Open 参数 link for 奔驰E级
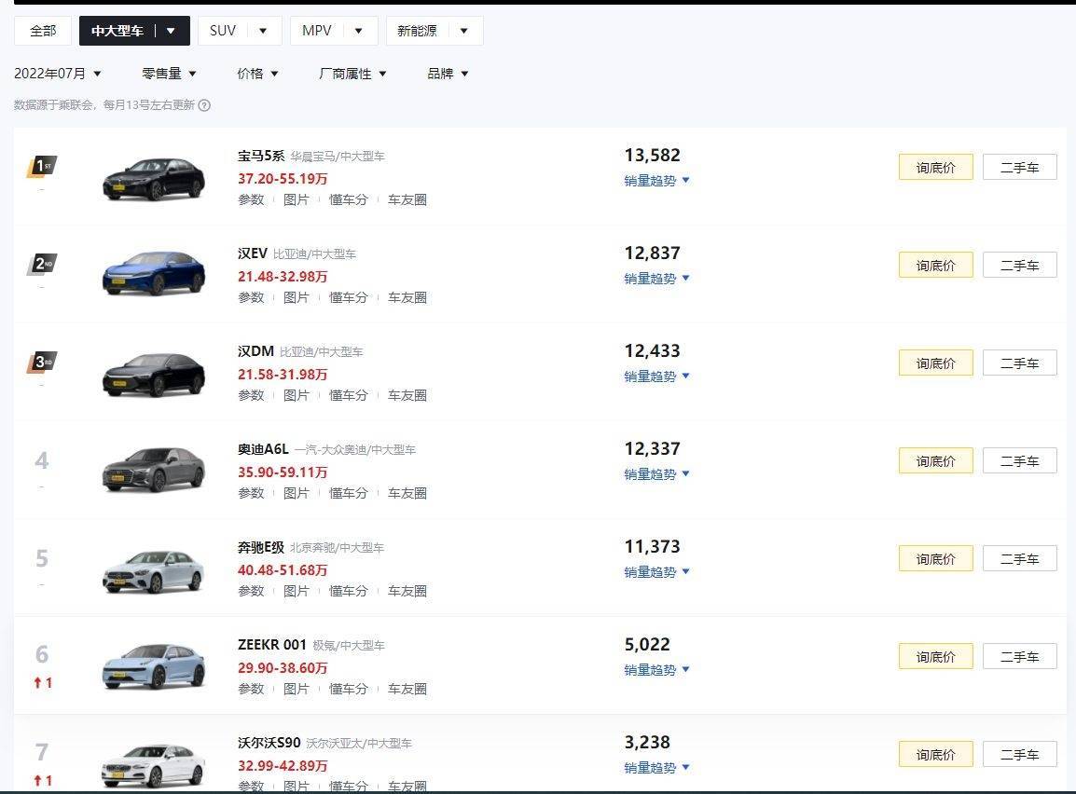1076x794 pixels. (x=251, y=591)
